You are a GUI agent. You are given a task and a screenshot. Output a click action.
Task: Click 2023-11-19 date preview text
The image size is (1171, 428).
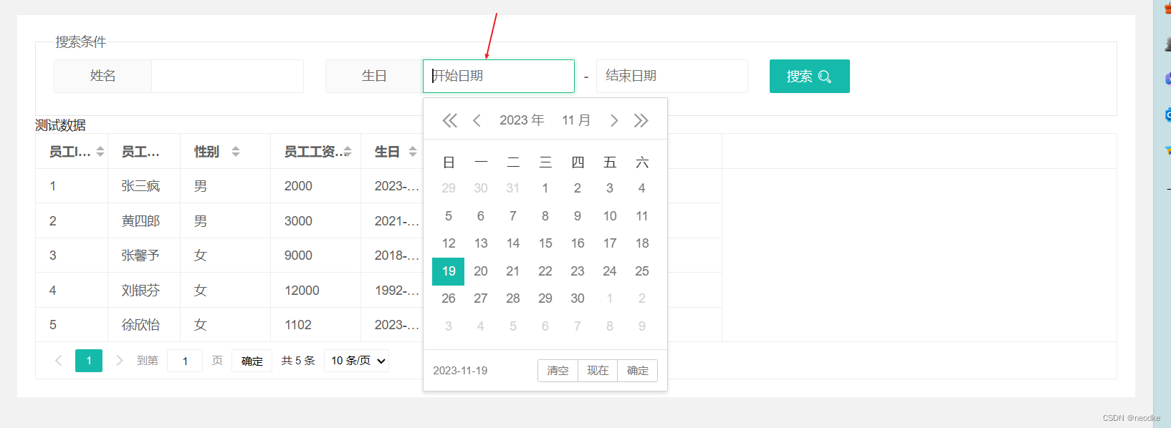point(460,371)
